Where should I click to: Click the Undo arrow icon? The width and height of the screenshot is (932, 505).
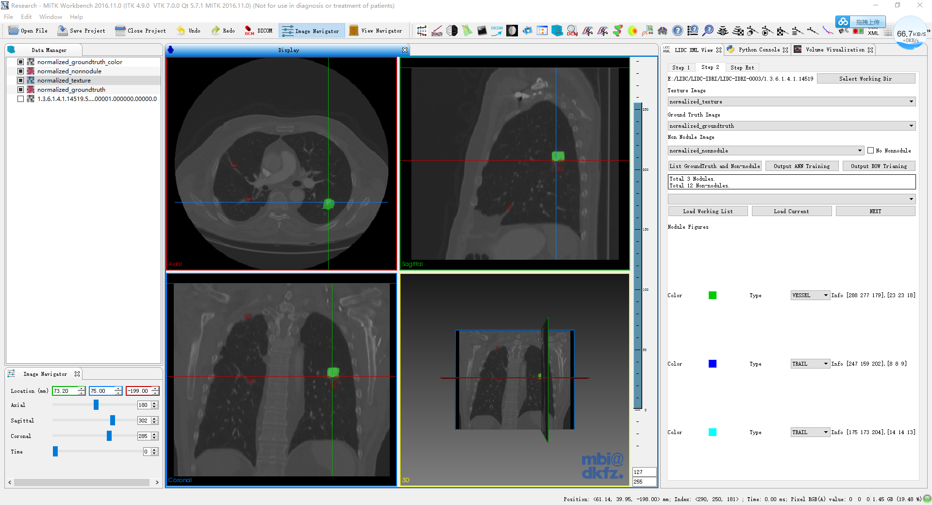click(x=181, y=31)
